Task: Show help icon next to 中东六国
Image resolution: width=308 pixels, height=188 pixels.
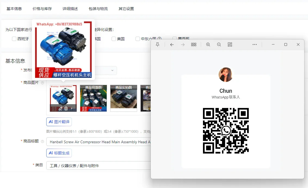Action: click(159, 39)
